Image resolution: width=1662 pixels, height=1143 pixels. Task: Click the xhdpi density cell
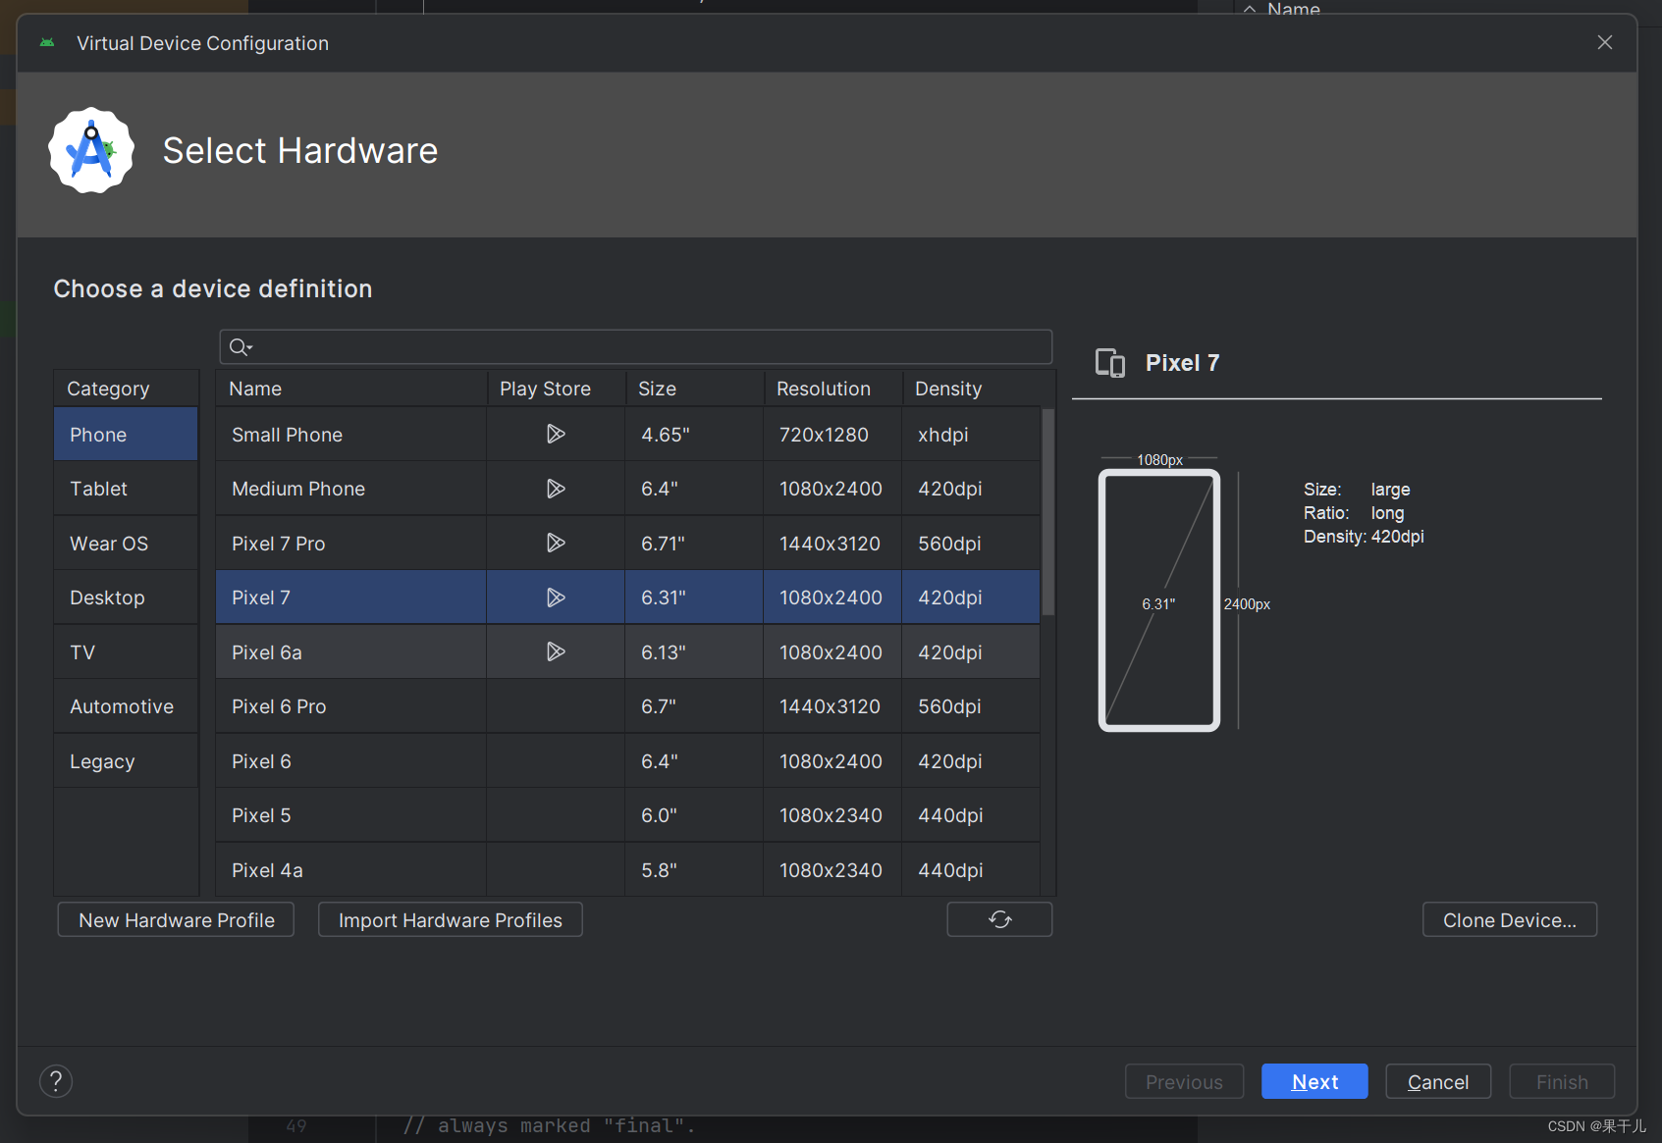[971, 435]
